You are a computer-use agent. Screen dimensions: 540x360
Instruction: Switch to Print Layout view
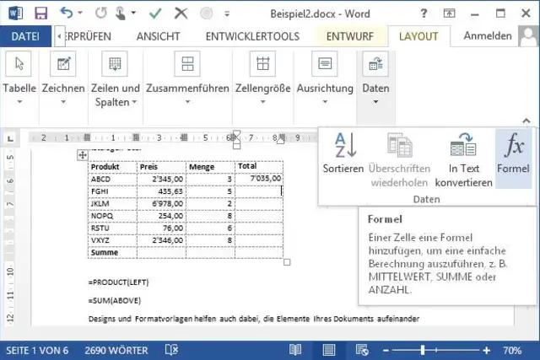(x=328, y=349)
